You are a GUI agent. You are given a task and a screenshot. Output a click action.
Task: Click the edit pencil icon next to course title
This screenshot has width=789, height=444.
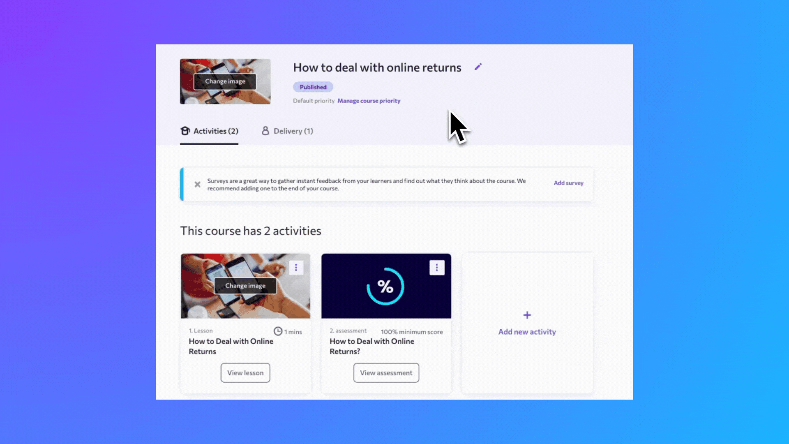click(478, 67)
